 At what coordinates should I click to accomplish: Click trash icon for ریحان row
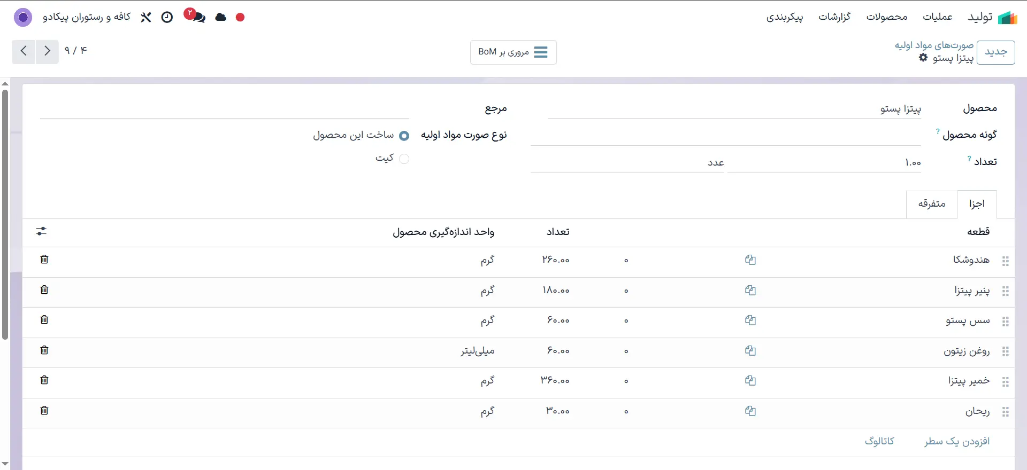point(44,410)
